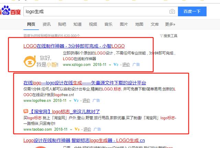Click 广告 label on logofree.cn result
220x148 pixels.
[x=96, y=100]
